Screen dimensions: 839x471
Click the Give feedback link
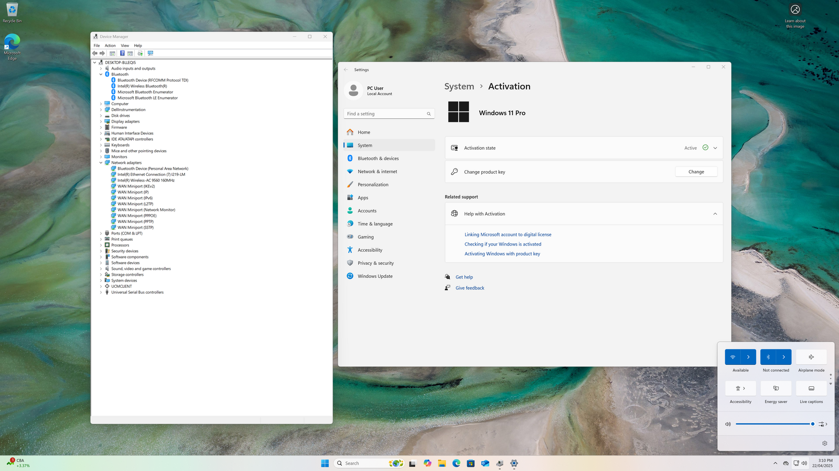coord(470,288)
